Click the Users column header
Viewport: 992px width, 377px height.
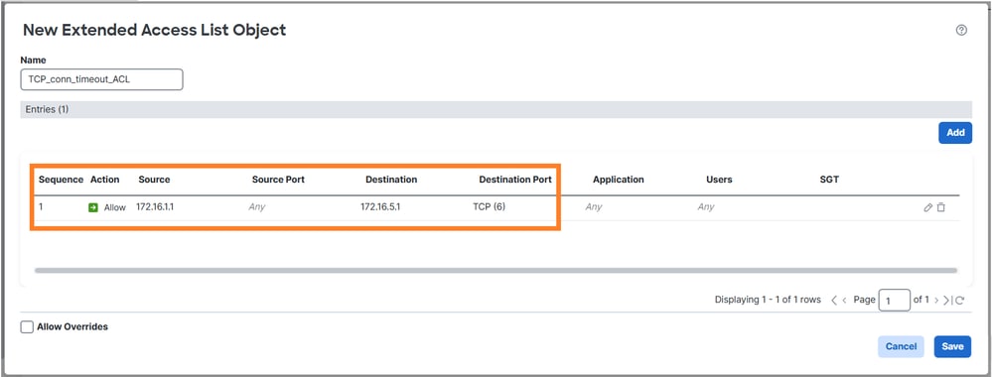[x=719, y=180]
